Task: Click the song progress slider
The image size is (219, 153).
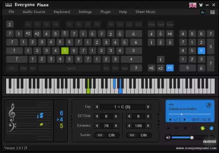Action: 190,114
